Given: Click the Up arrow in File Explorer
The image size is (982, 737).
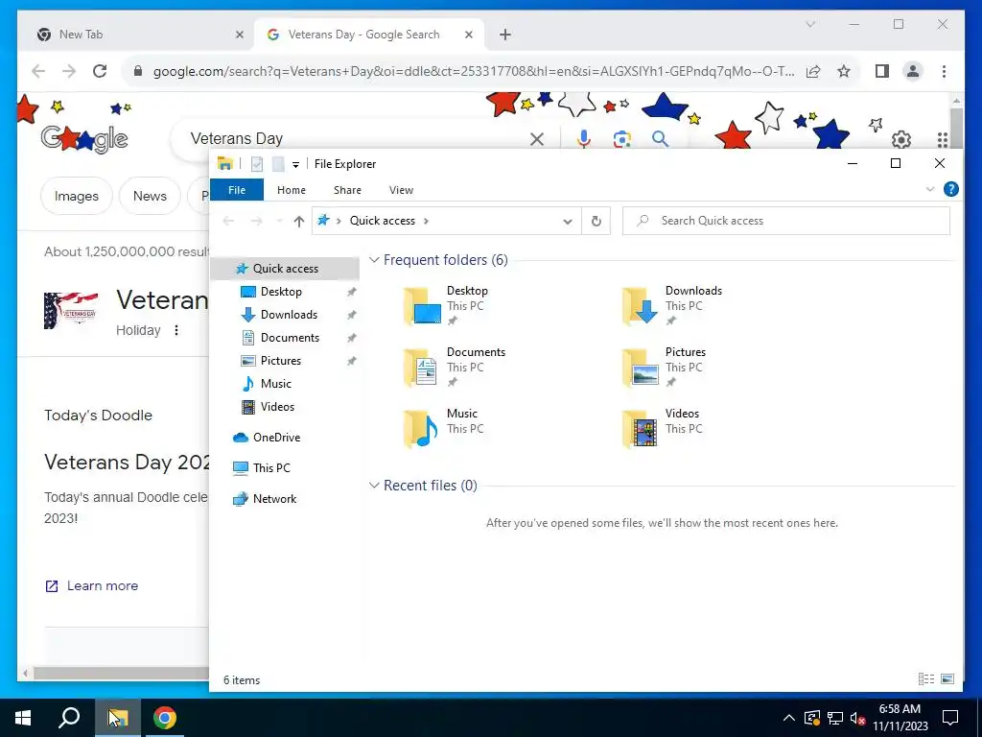Looking at the screenshot, I should pos(299,221).
